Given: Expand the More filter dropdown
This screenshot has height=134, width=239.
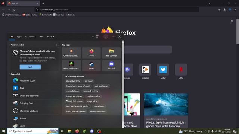Looking at the screenshot, I should click(50, 36).
